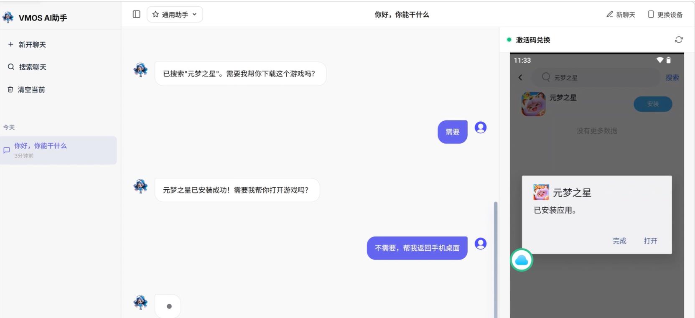Click the phone search field 元梦之星
This screenshot has height=318, width=695.
click(596, 77)
